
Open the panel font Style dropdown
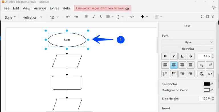pyautogui.click(x=188, y=42)
